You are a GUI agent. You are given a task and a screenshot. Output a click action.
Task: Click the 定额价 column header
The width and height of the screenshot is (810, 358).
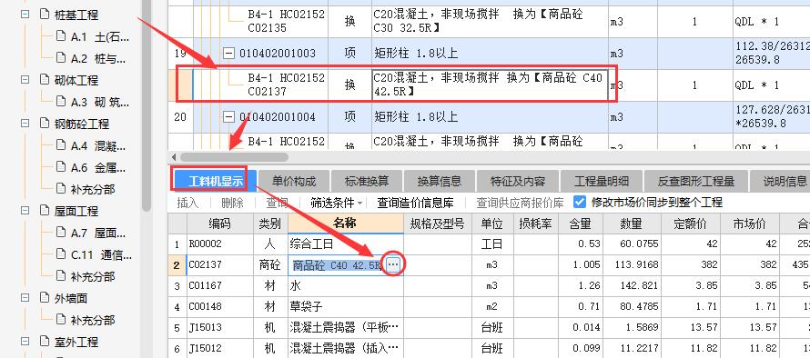pos(691,224)
